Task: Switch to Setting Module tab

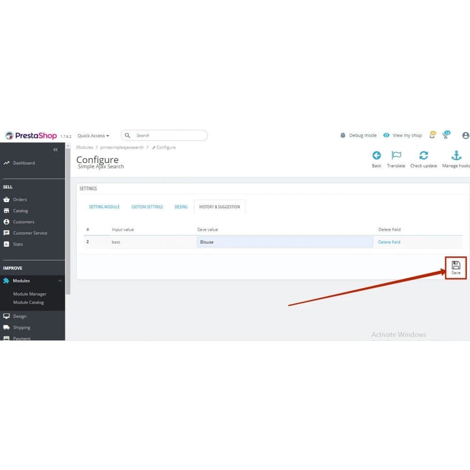Action: pyautogui.click(x=104, y=207)
